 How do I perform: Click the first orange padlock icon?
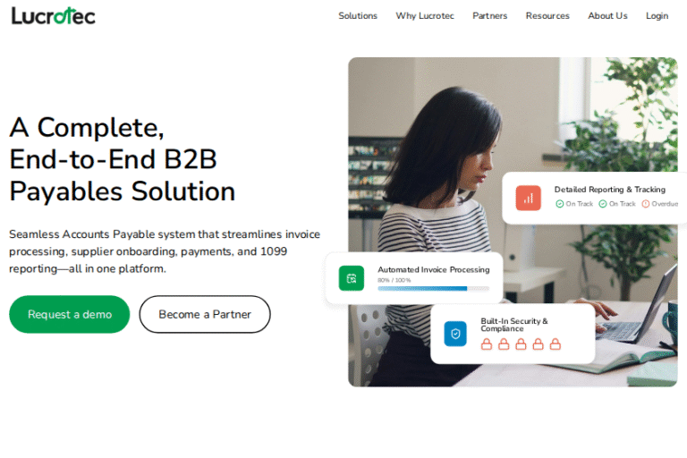point(487,344)
